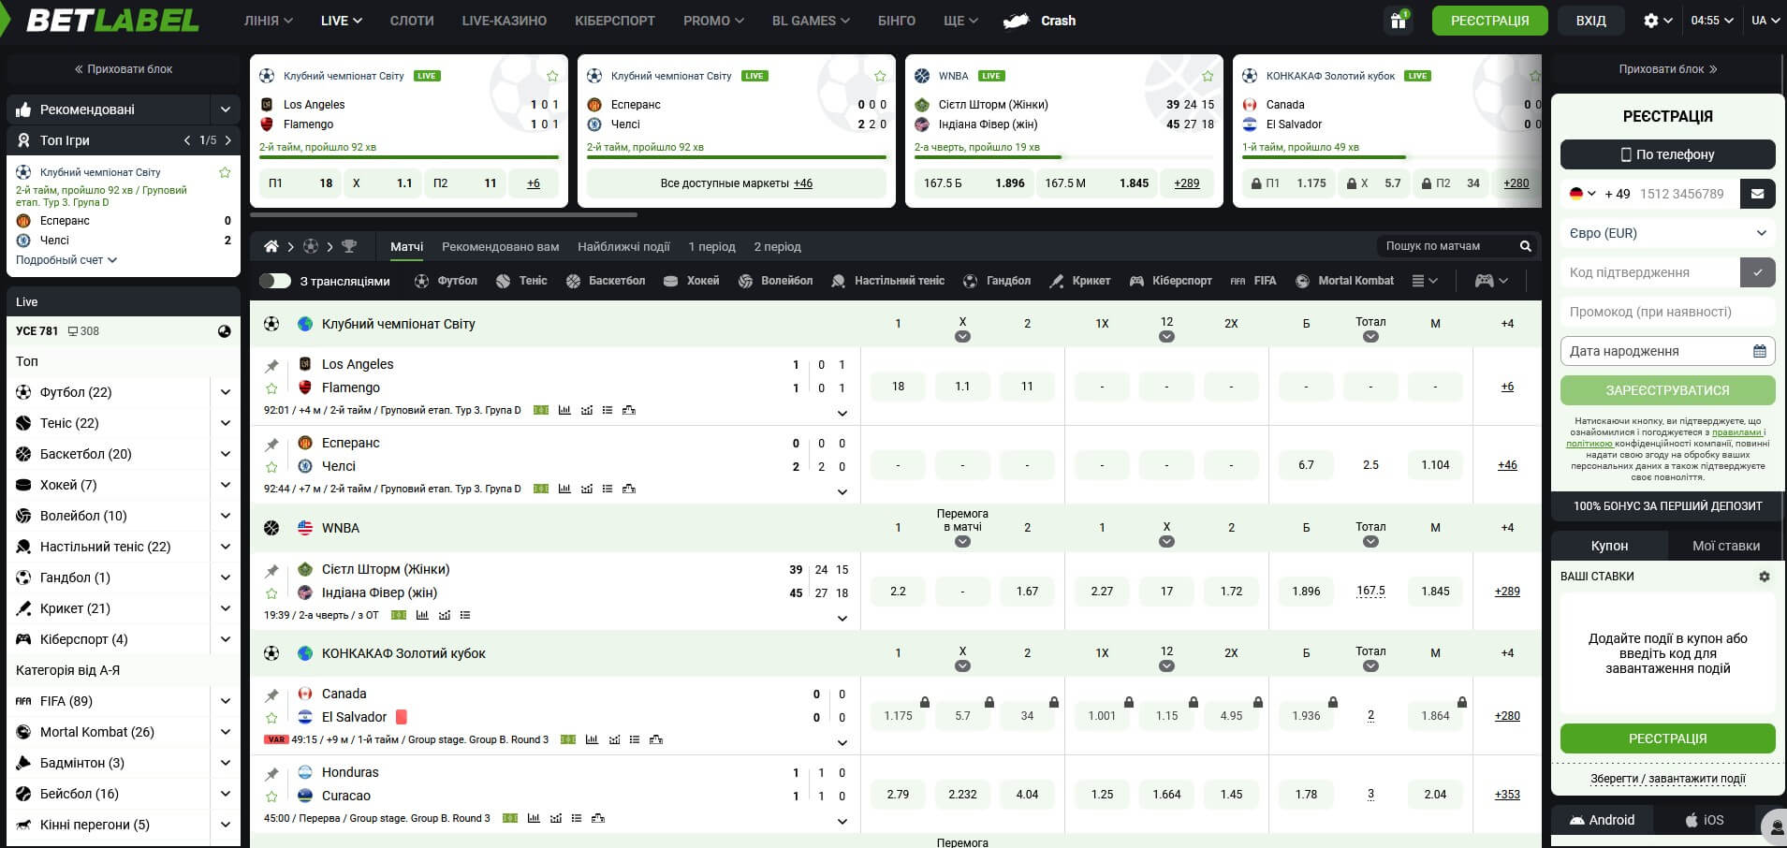The width and height of the screenshot is (1787, 848).
Task: Open the КІБЕРСПОРТ menu item
Action: pyautogui.click(x=615, y=21)
